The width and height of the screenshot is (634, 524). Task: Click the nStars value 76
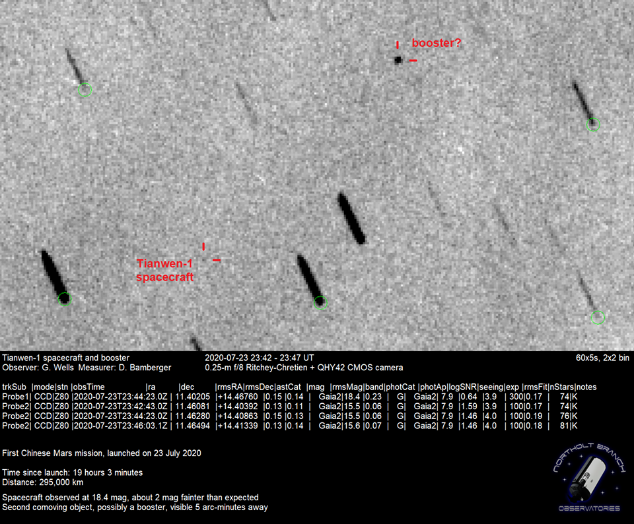coord(565,416)
